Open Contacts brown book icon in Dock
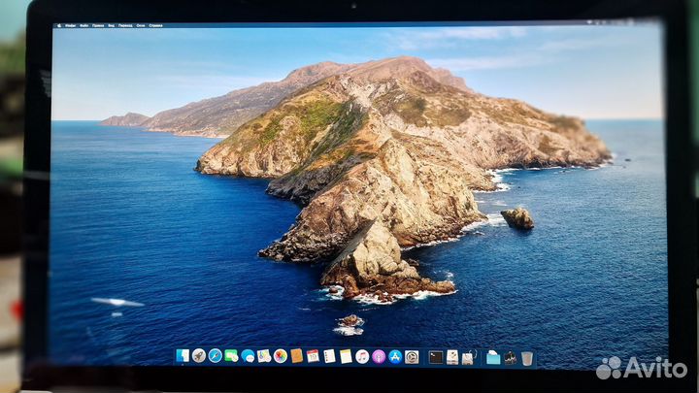699x393 pixels. point(297,355)
